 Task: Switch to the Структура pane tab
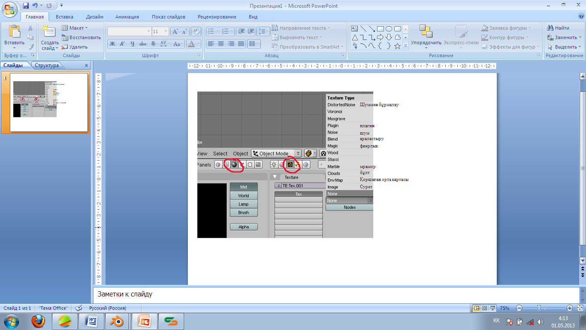click(x=47, y=65)
